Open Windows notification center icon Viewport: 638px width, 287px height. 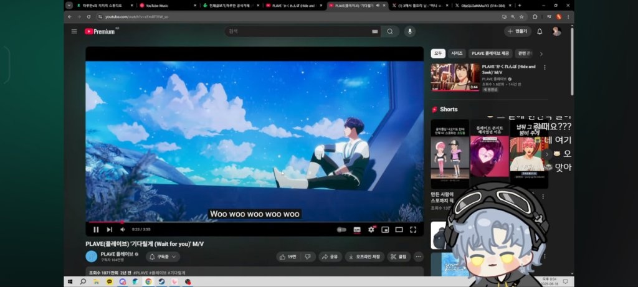click(x=565, y=281)
